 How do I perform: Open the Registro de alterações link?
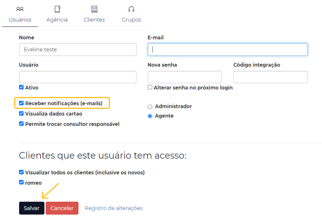(114, 208)
